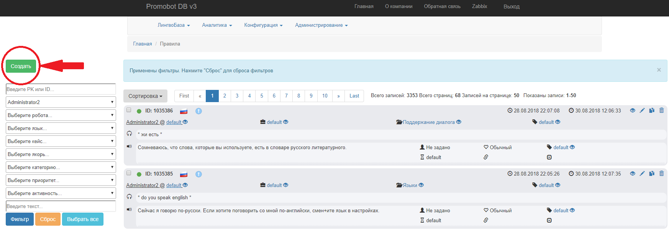Open the "Поддержание диалога" category link
This screenshot has width=669, height=231.
point(429,122)
